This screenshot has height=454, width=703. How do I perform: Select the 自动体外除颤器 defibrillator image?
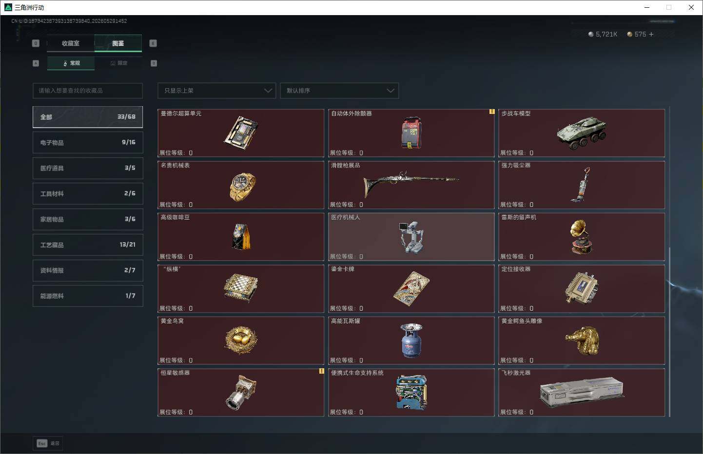pos(411,132)
